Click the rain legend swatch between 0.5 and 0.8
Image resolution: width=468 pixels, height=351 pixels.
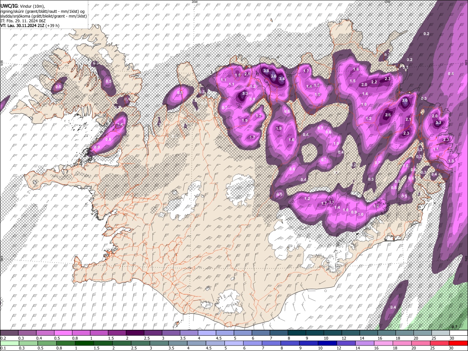[46, 343]
